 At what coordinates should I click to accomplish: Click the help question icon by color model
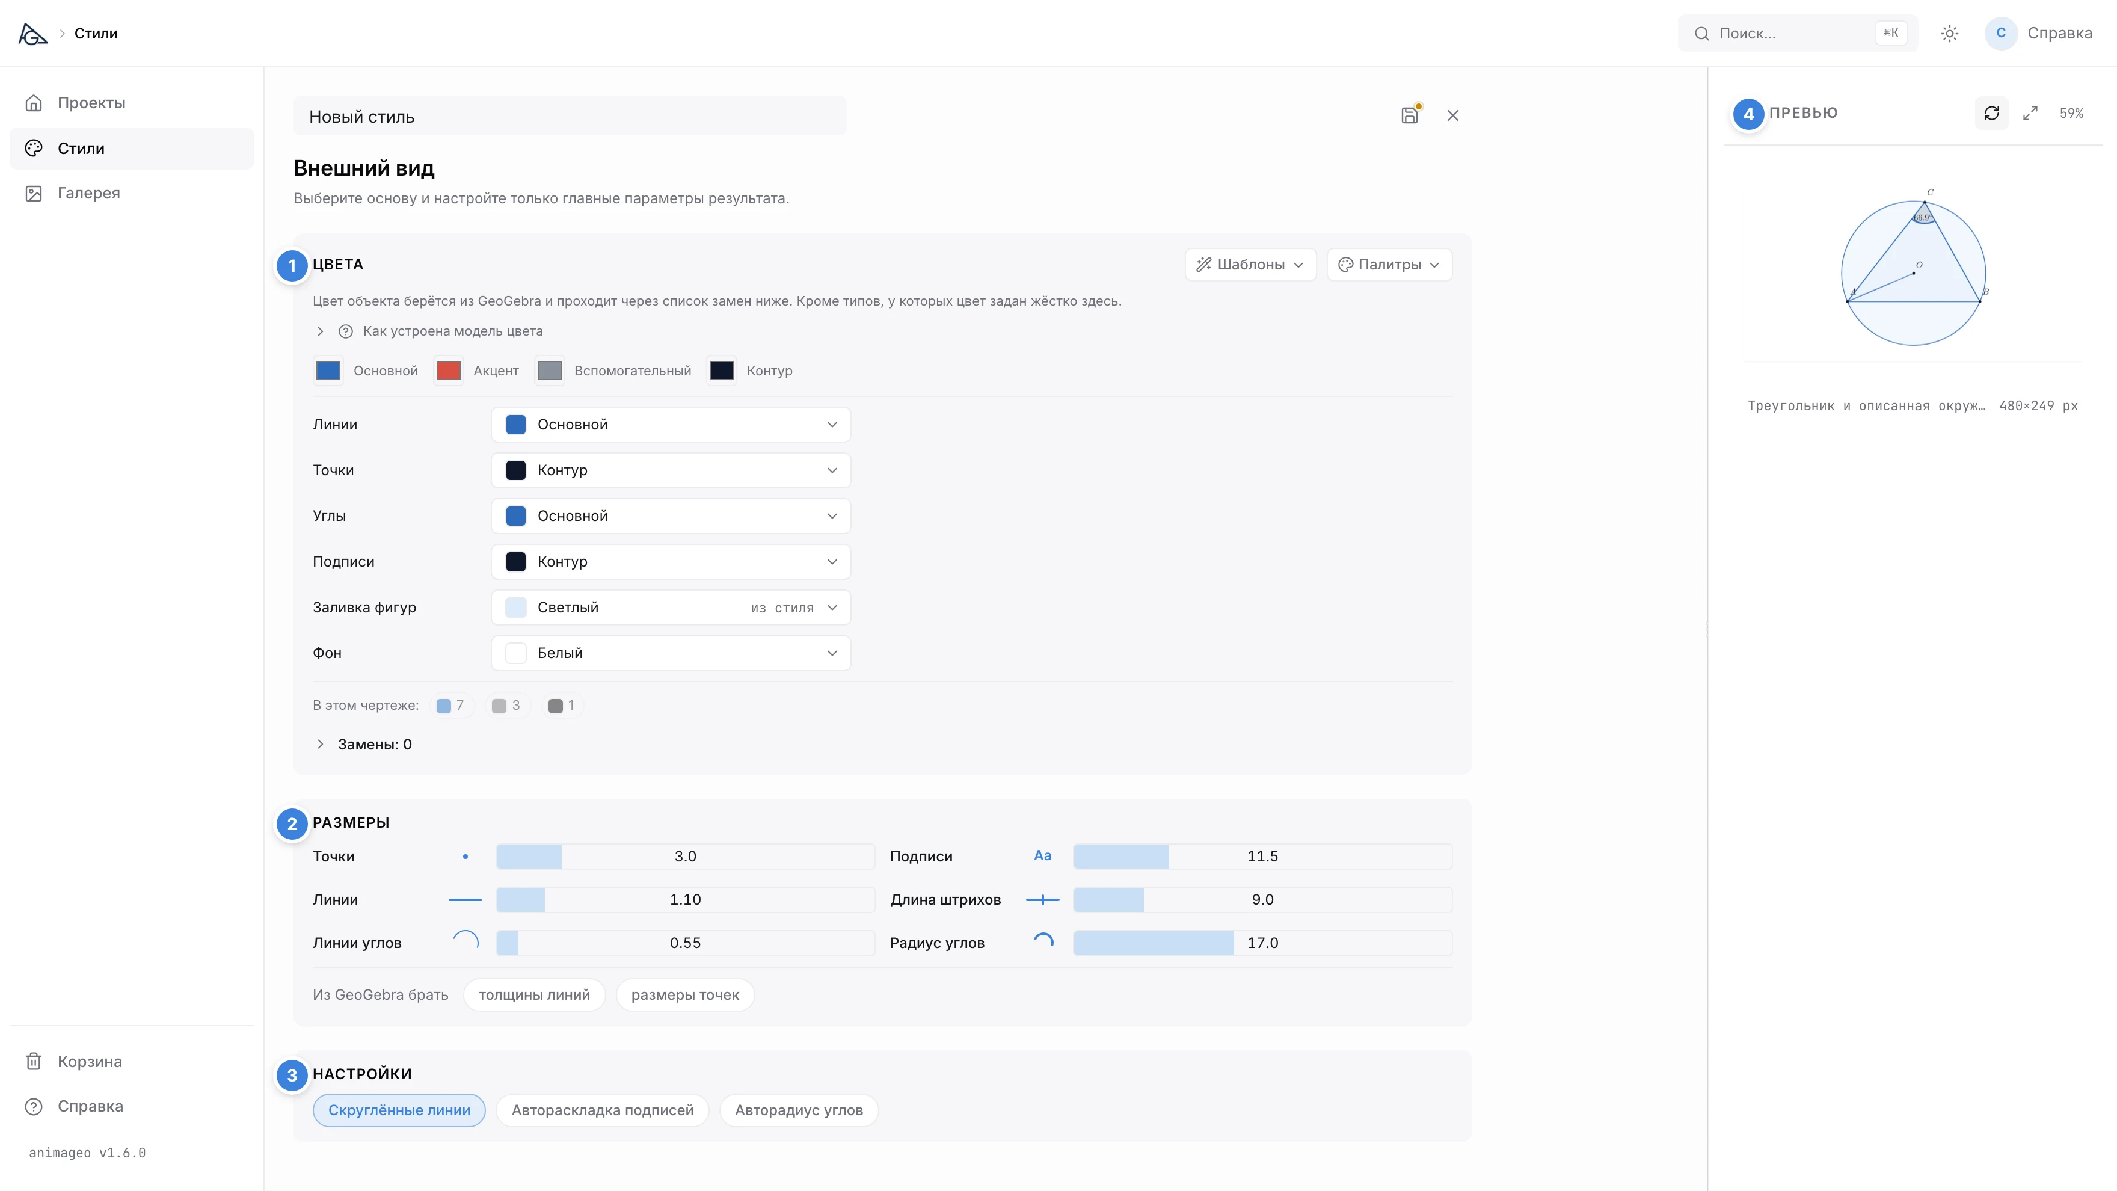pyautogui.click(x=346, y=331)
